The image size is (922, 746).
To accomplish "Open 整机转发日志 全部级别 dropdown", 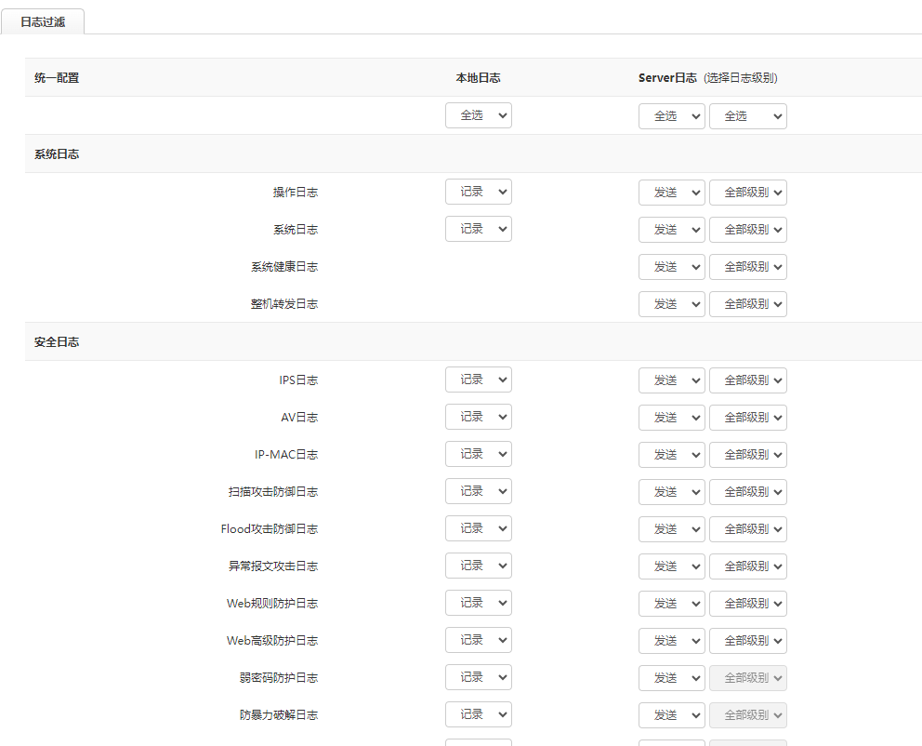I will pos(748,304).
